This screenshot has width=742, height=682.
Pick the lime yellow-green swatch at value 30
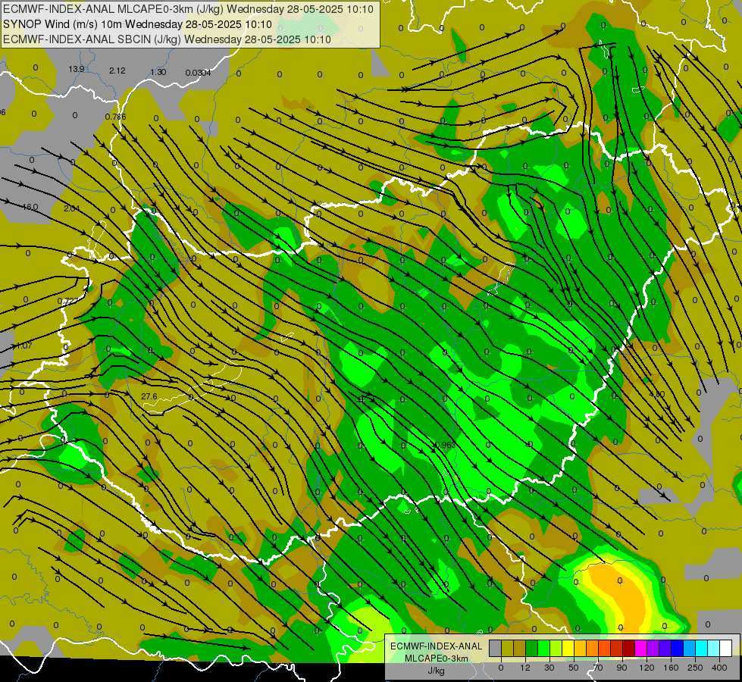click(x=556, y=648)
